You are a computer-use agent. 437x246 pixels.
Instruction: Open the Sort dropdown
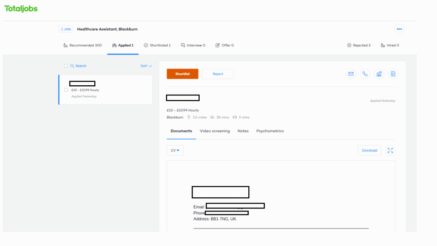coord(146,66)
